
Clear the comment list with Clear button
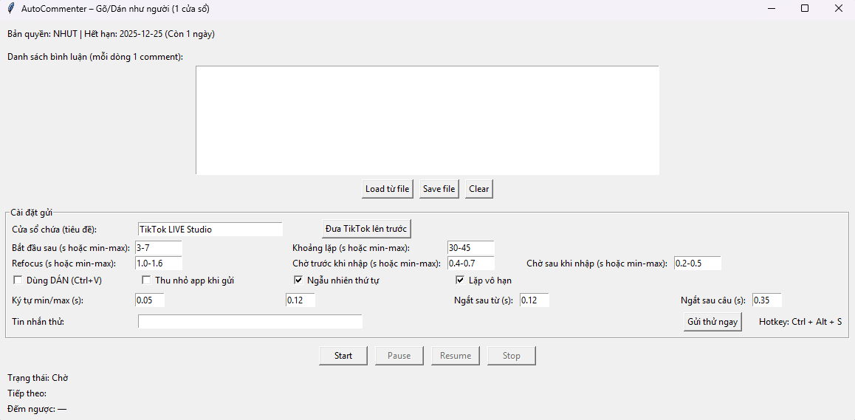click(478, 189)
